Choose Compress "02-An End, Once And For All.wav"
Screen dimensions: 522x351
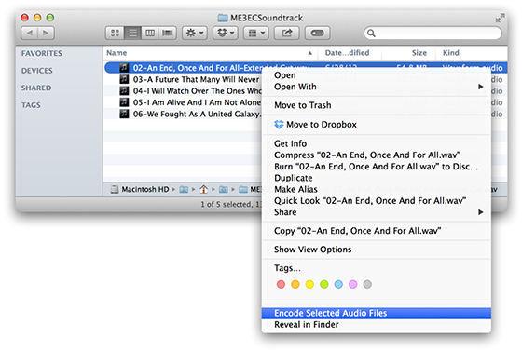pyautogui.click(x=377, y=155)
